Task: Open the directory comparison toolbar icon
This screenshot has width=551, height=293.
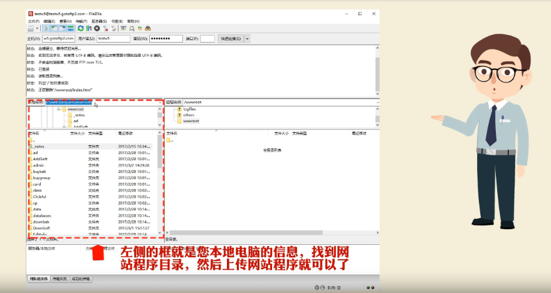Action: [x=132, y=28]
